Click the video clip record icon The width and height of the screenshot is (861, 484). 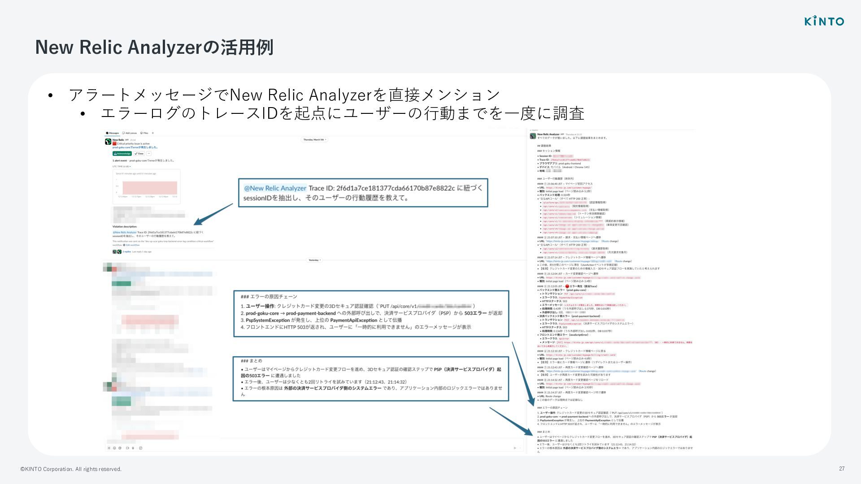click(x=127, y=448)
